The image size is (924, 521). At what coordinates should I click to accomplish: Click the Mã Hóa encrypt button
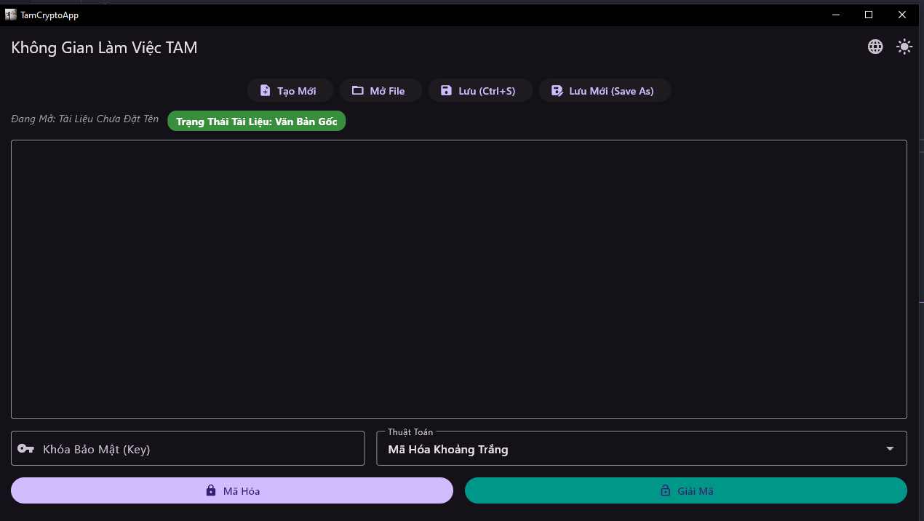(x=232, y=490)
